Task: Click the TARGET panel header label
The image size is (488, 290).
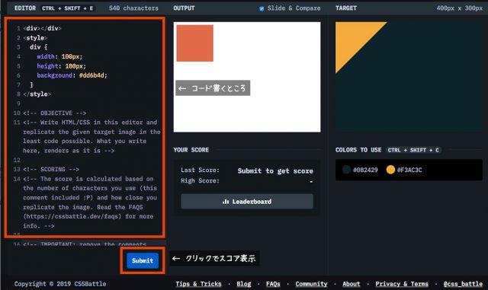Action: [x=345, y=8]
